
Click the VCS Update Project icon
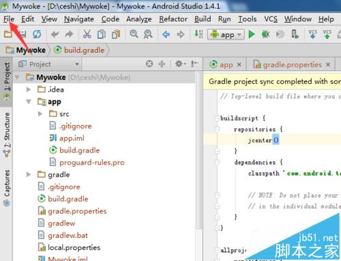(312, 34)
